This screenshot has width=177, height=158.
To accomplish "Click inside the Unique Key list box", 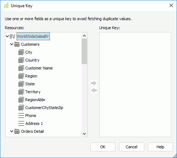I will [x=135, y=85].
